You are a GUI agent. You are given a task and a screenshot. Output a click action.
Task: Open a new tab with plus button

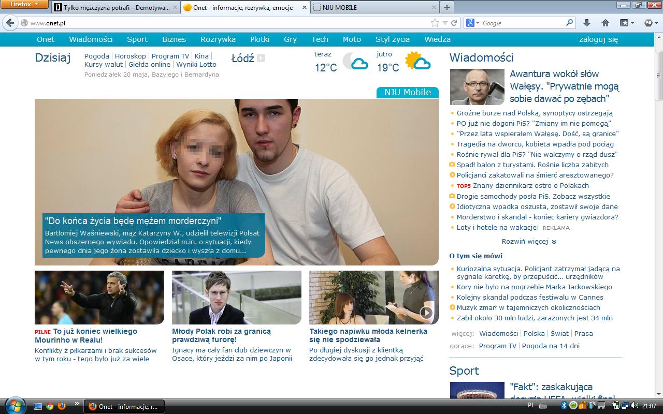pos(446,7)
